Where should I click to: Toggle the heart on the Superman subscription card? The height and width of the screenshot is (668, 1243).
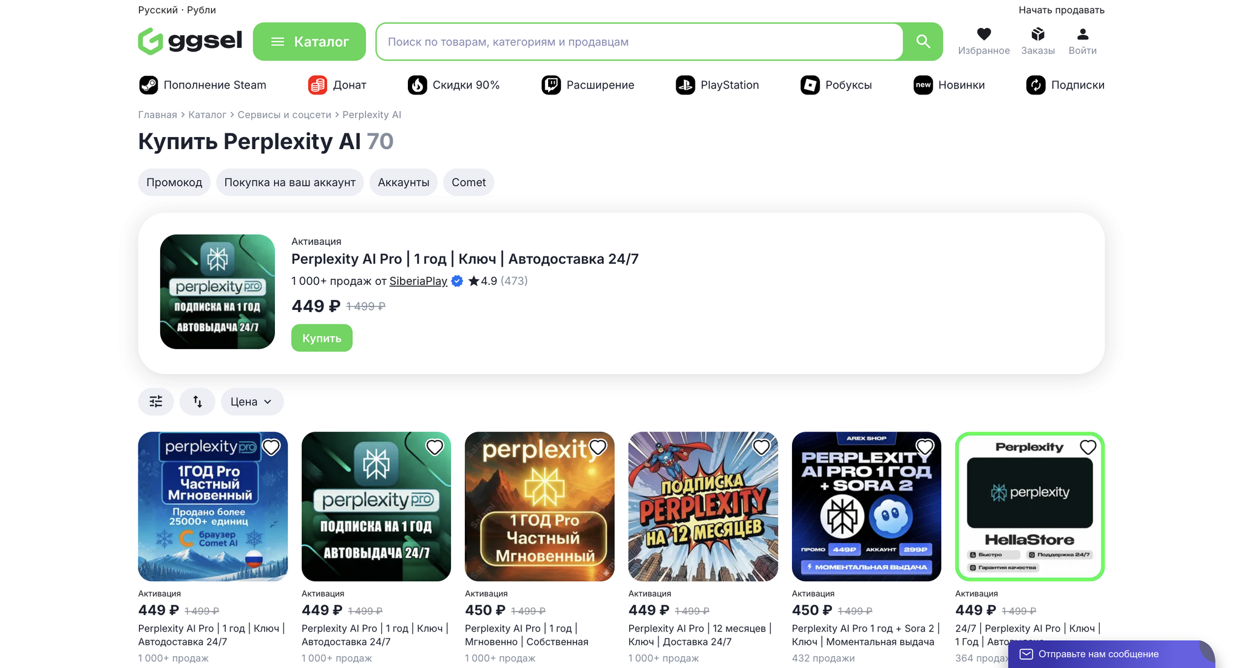click(x=761, y=447)
